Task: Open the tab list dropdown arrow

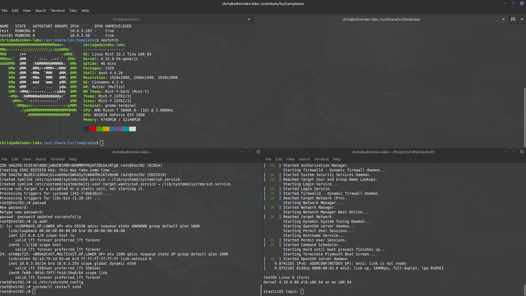Action: (521, 19)
